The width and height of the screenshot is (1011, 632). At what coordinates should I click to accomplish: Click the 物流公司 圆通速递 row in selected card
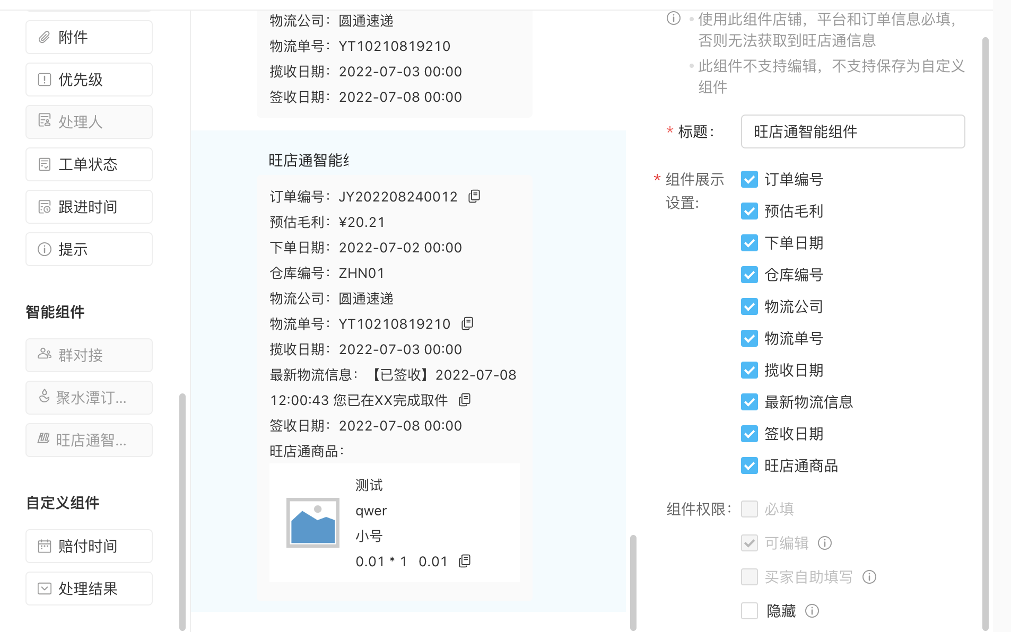coord(332,299)
